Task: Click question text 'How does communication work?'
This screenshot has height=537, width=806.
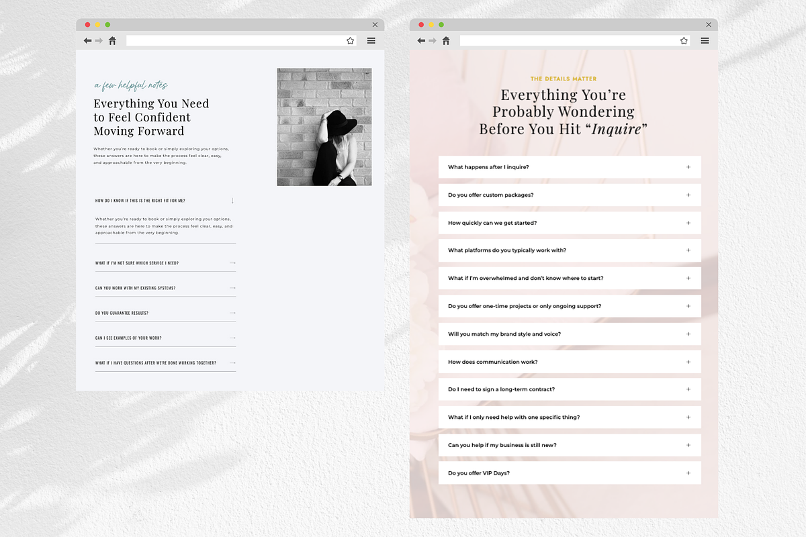Action: point(493,362)
